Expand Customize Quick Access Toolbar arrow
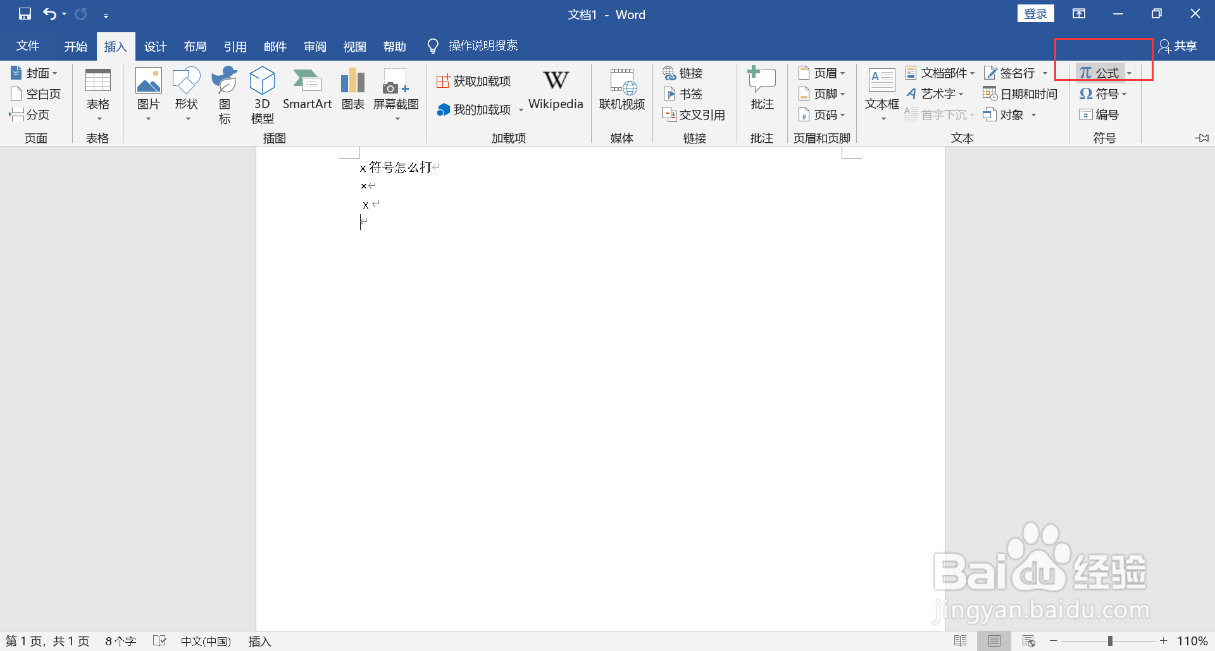 (x=106, y=15)
